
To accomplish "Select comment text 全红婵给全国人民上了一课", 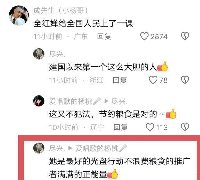I will tap(83, 23).
